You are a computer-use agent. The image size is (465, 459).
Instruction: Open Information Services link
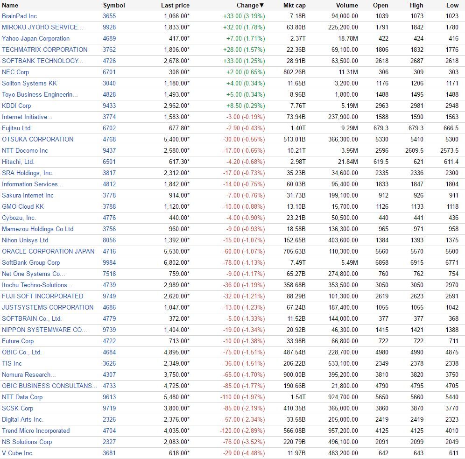click(x=33, y=184)
